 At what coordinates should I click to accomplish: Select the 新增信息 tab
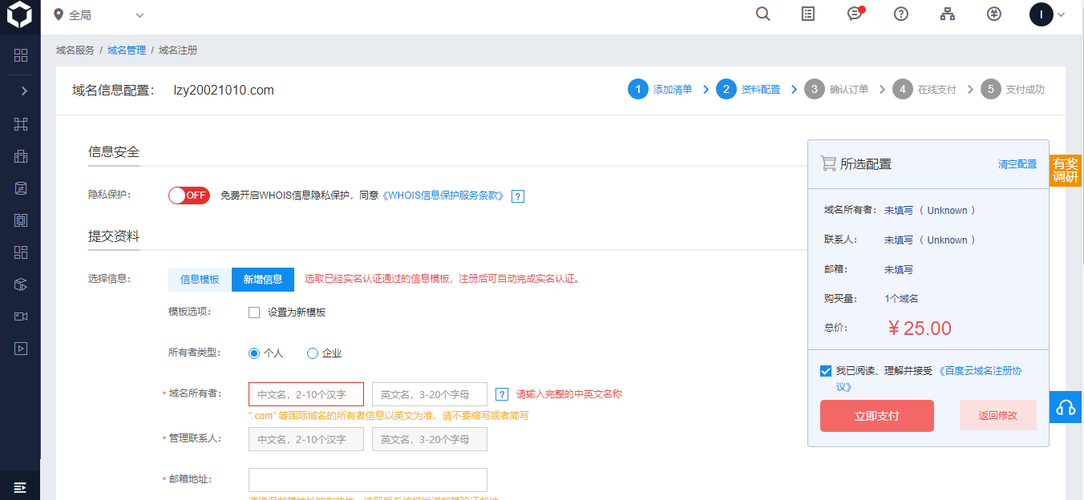[263, 280]
